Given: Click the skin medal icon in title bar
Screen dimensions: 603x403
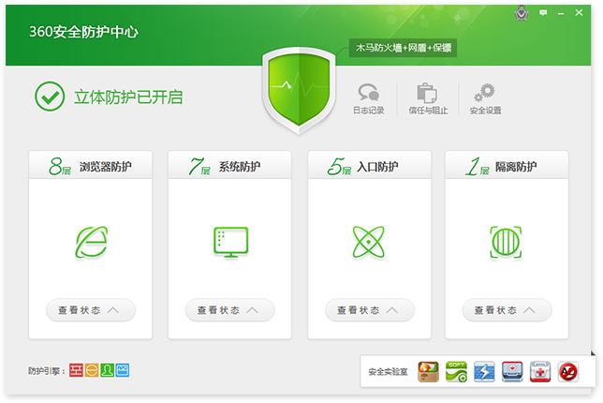Looking at the screenshot, I should click(x=522, y=13).
